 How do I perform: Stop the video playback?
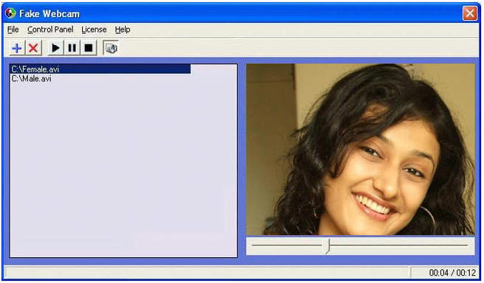pyautogui.click(x=89, y=48)
